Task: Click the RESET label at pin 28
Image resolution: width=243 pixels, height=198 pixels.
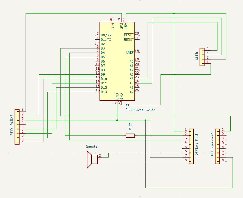Action: (x=129, y=35)
